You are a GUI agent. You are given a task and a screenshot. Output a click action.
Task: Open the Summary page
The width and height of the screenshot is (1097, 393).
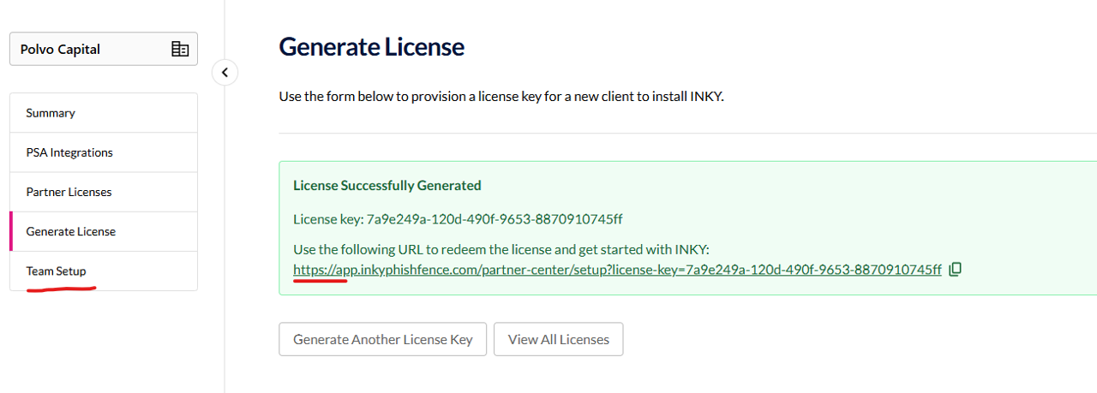51,113
